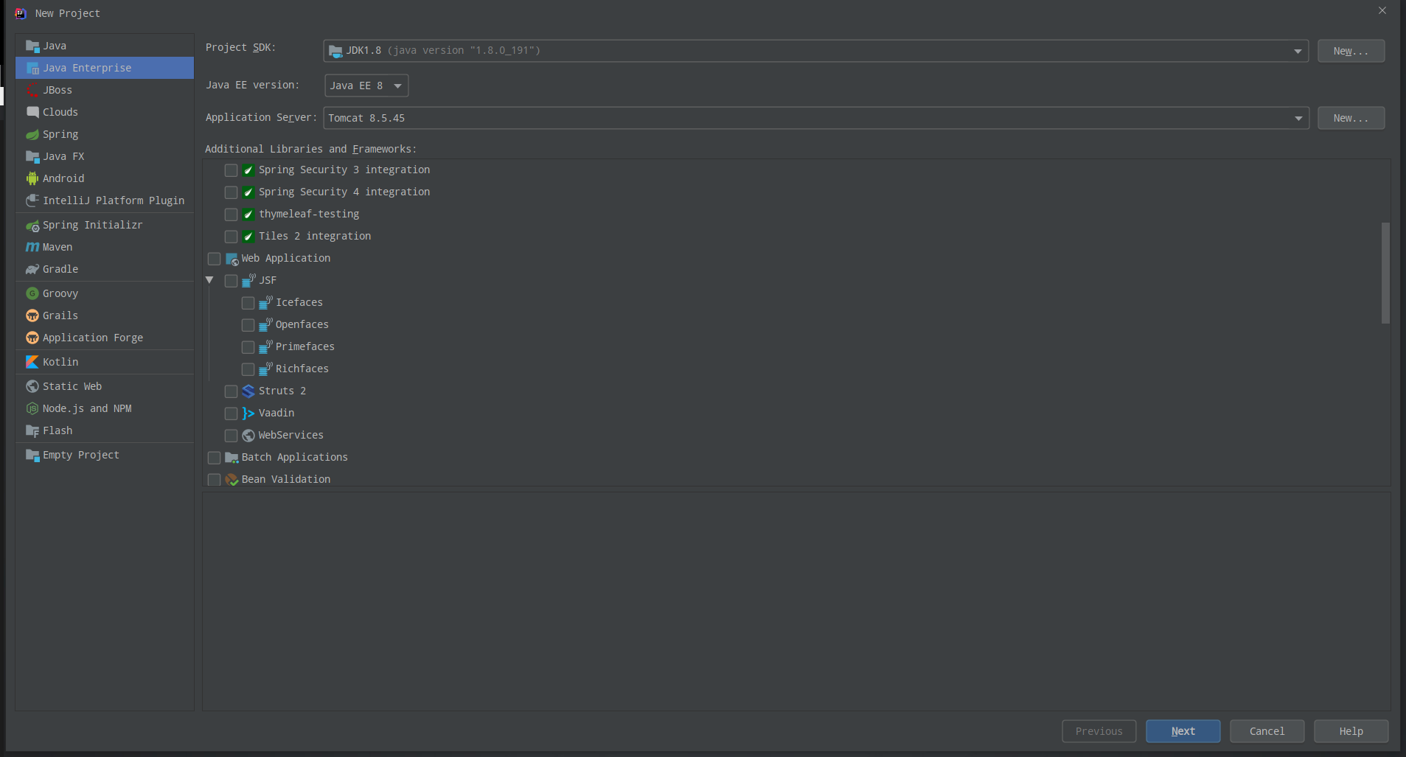Enable Spring Security 4 integration checkbox
The width and height of the screenshot is (1406, 757).
pyautogui.click(x=231, y=192)
